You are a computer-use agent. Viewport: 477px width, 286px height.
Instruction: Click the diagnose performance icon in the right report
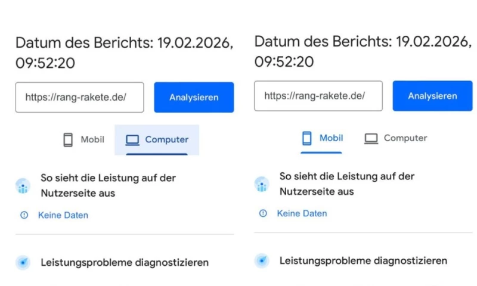262,260
